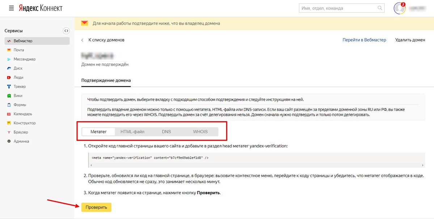Image resolution: width=434 pixels, height=219 pixels.
Task: Click the Люди icon in sidebar
Action: pyautogui.click(x=9, y=77)
